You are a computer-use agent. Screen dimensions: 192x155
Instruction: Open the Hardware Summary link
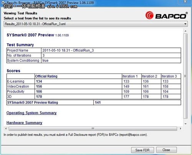point(24,123)
